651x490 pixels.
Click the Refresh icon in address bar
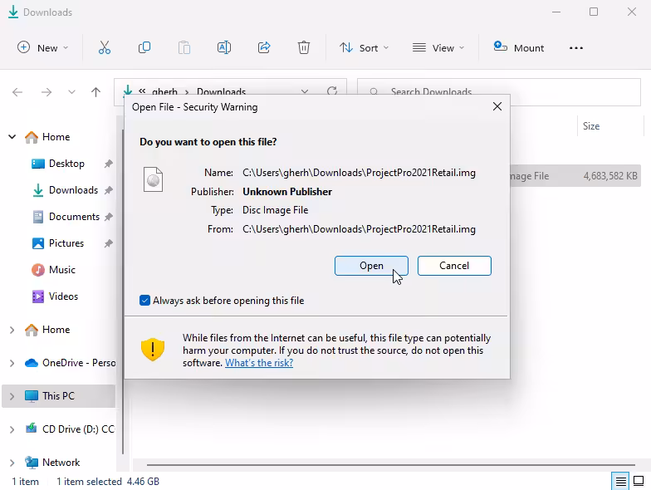click(332, 91)
